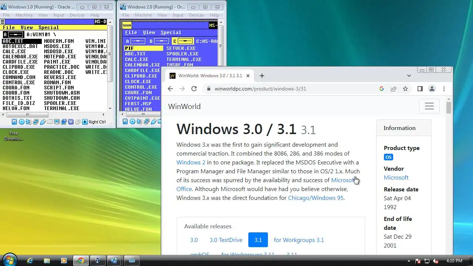Open the Chicago/Windows 95 link
This screenshot has width=473, height=266.
click(316, 198)
